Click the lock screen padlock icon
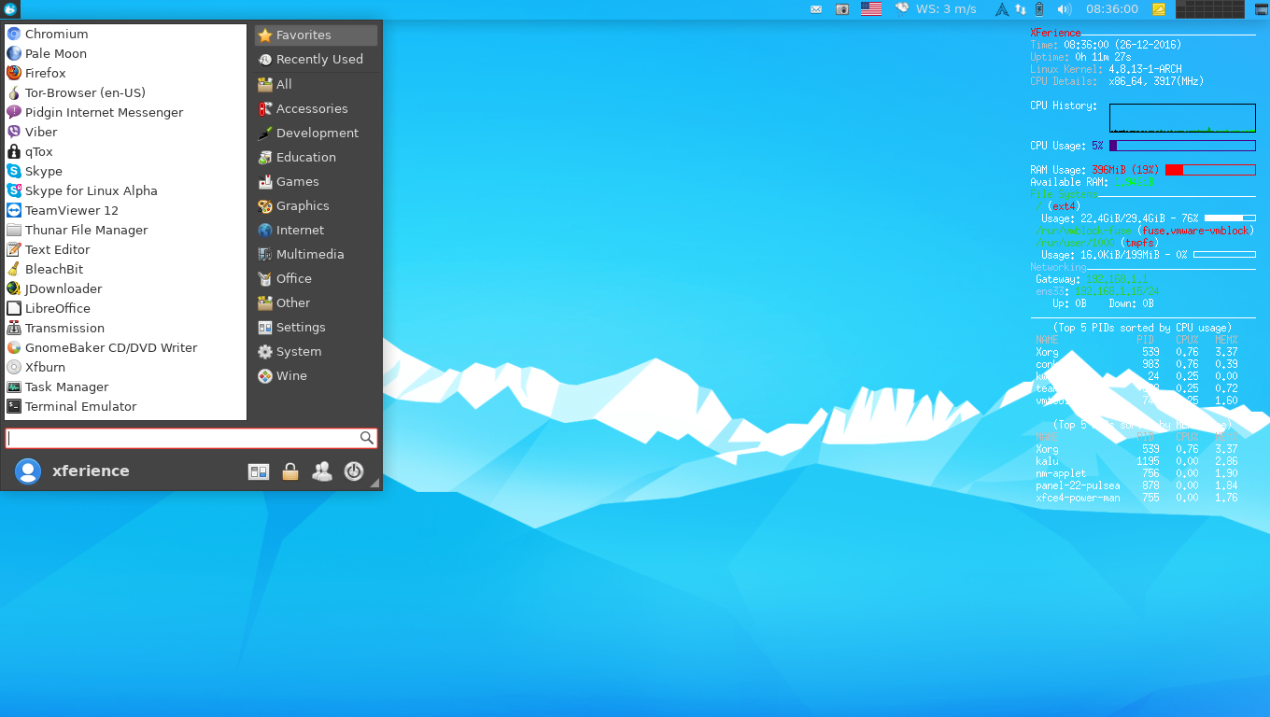1270x717 pixels. 290,471
